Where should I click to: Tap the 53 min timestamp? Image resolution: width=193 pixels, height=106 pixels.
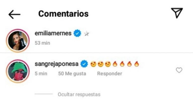42,43
